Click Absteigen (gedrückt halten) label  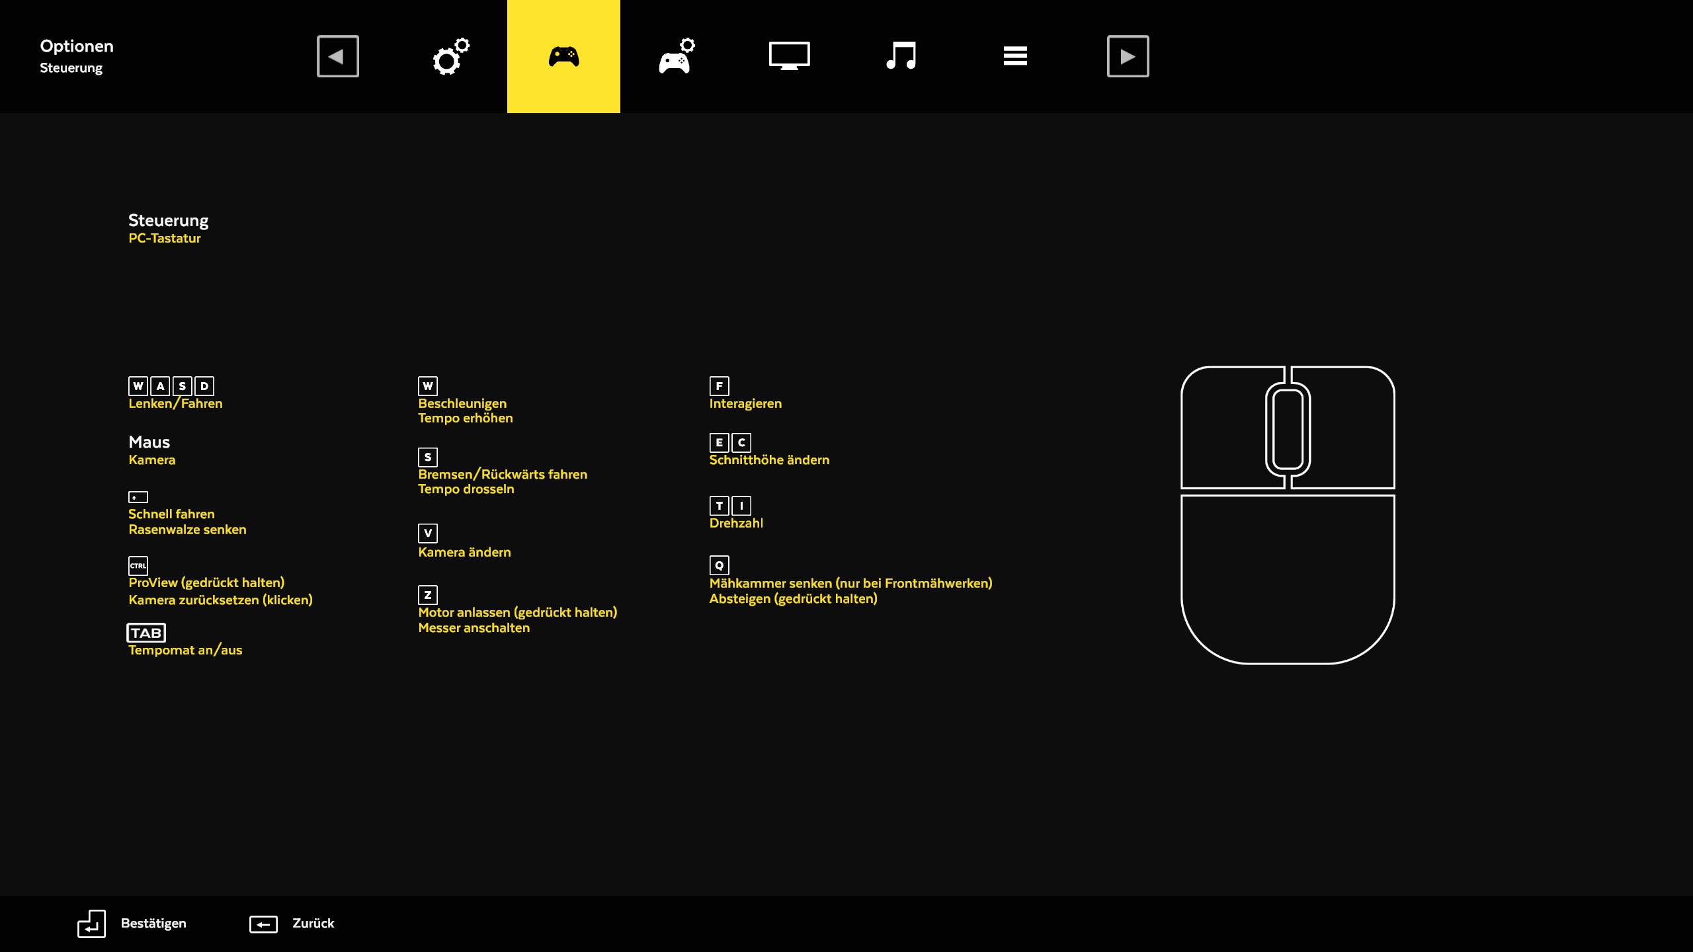tap(793, 598)
